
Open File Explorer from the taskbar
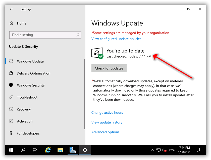click(60, 150)
